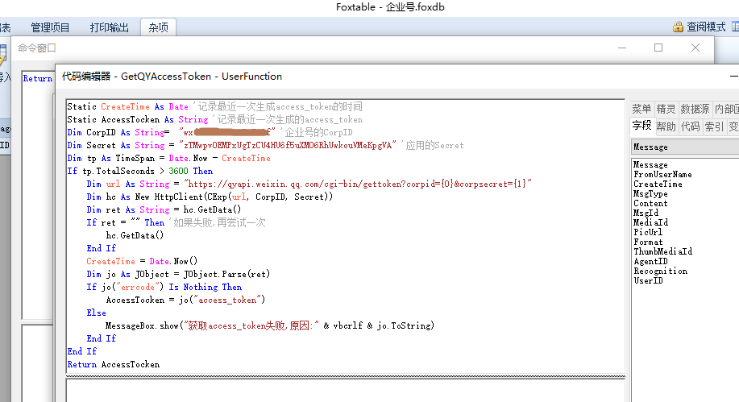
Task: Pick the MsgType field entry
Action: coord(650,193)
